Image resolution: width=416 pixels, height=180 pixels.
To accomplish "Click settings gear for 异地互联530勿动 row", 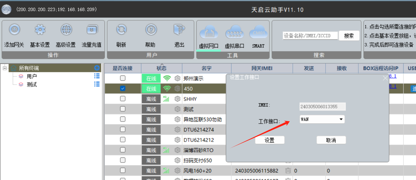I will 177,119.
